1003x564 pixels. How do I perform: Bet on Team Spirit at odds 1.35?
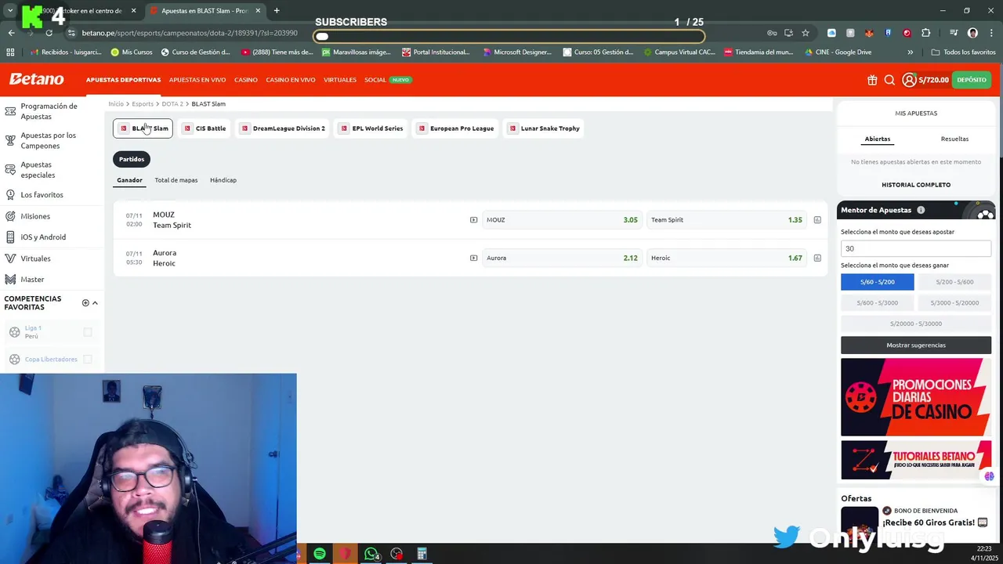726,220
